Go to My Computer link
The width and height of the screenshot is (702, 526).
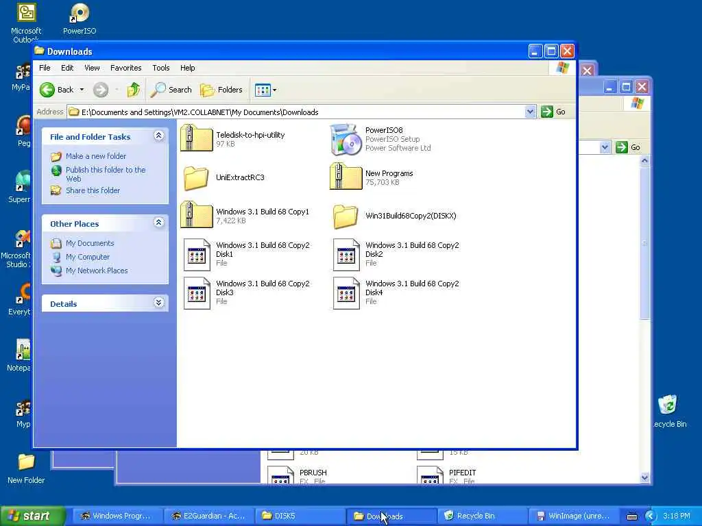click(x=88, y=258)
